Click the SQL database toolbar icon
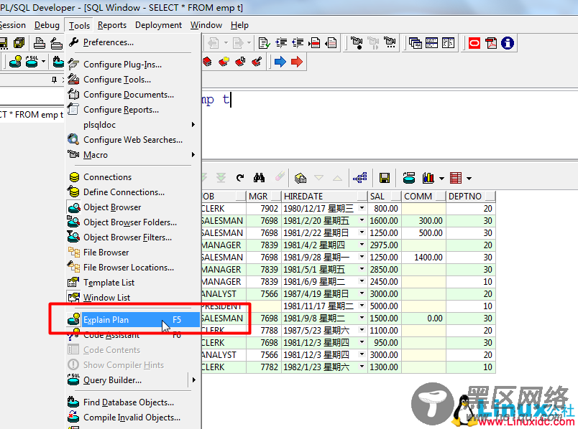 [x=32, y=62]
